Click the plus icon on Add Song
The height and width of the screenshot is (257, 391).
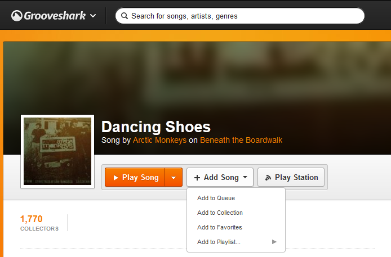[x=197, y=178]
